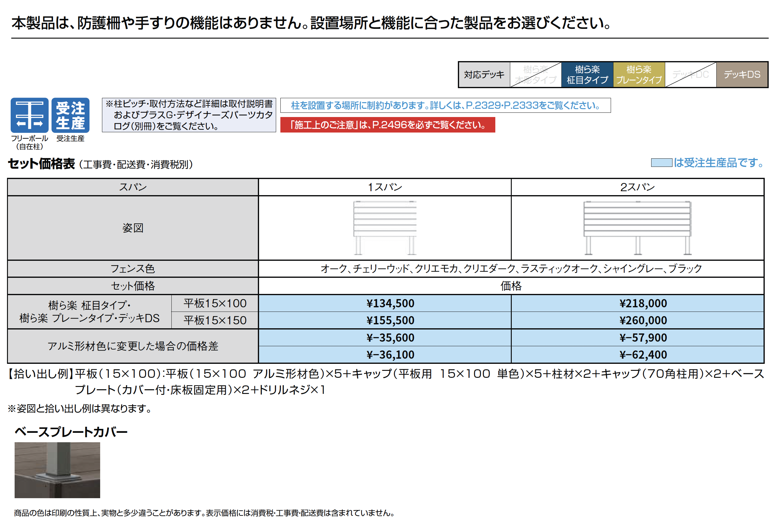
Task: Click the 2スパン fence diagram
Action: coord(637,228)
